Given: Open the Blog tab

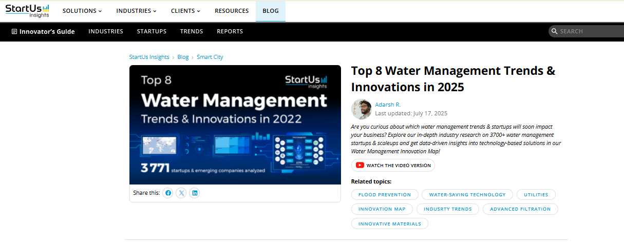Looking at the screenshot, I should pos(271,11).
